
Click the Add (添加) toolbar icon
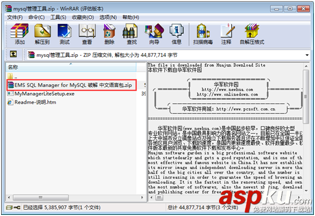pyautogui.click(x=20, y=33)
